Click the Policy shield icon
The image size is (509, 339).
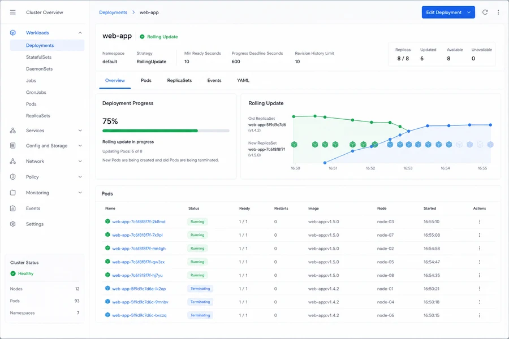(12, 177)
